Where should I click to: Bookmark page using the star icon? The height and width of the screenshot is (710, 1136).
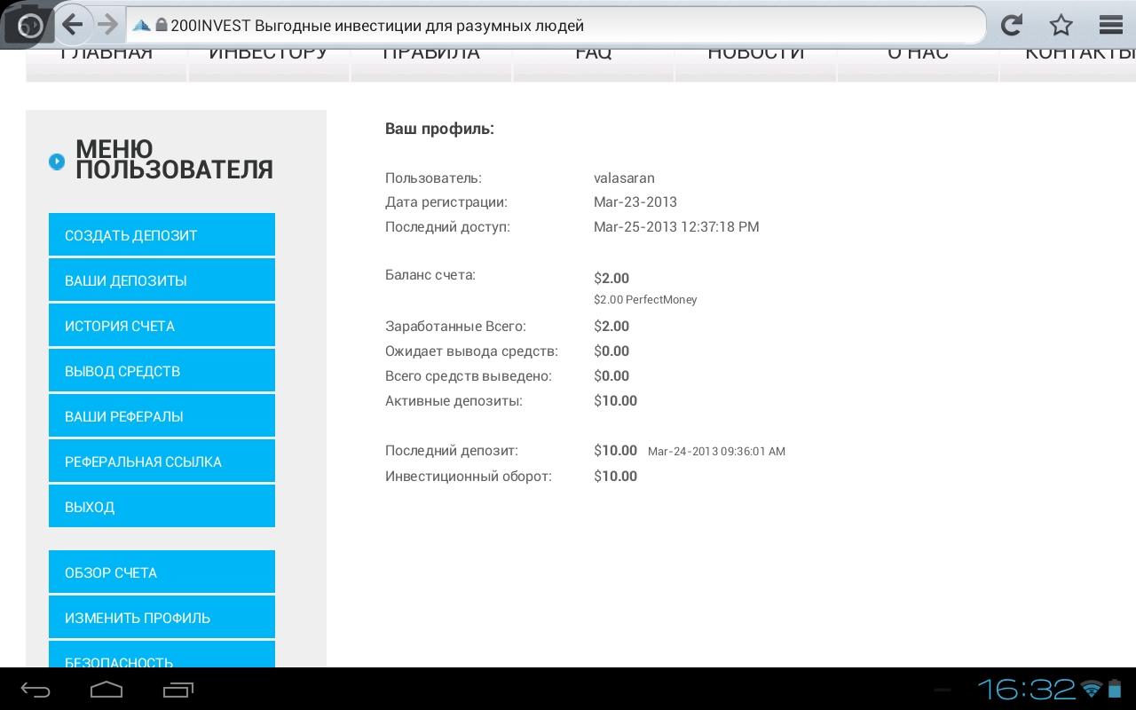1061,25
